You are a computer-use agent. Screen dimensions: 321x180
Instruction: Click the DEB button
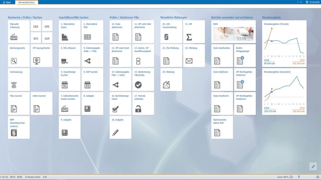[x=36, y=27]
